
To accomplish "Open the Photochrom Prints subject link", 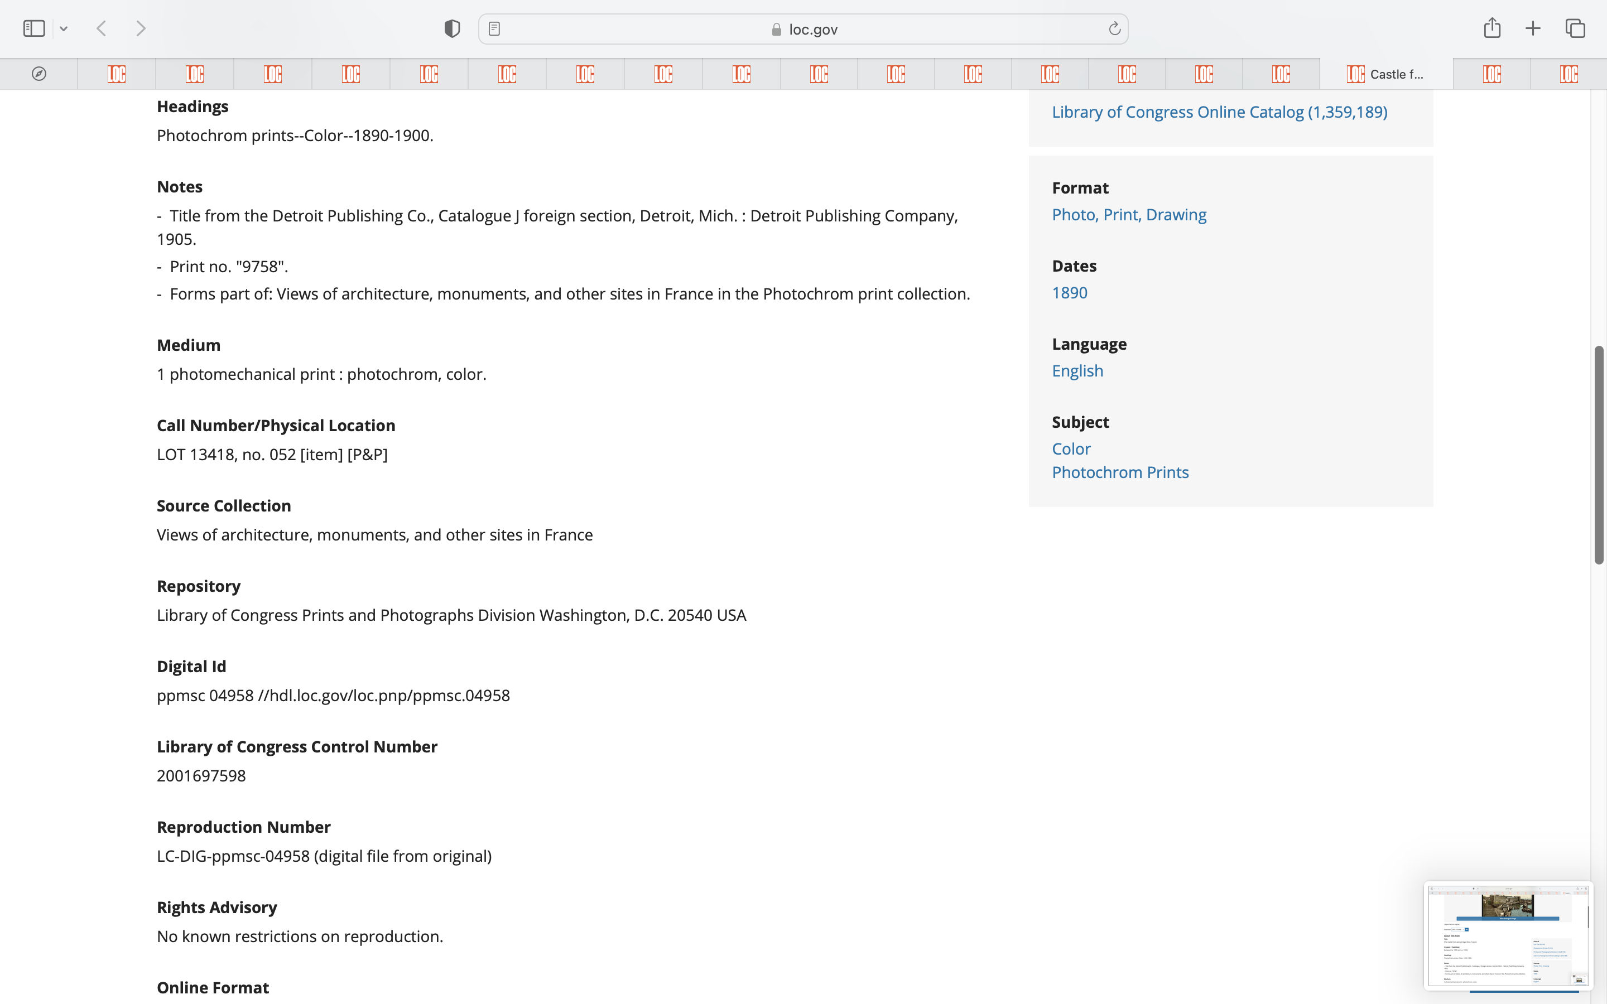I will point(1119,472).
